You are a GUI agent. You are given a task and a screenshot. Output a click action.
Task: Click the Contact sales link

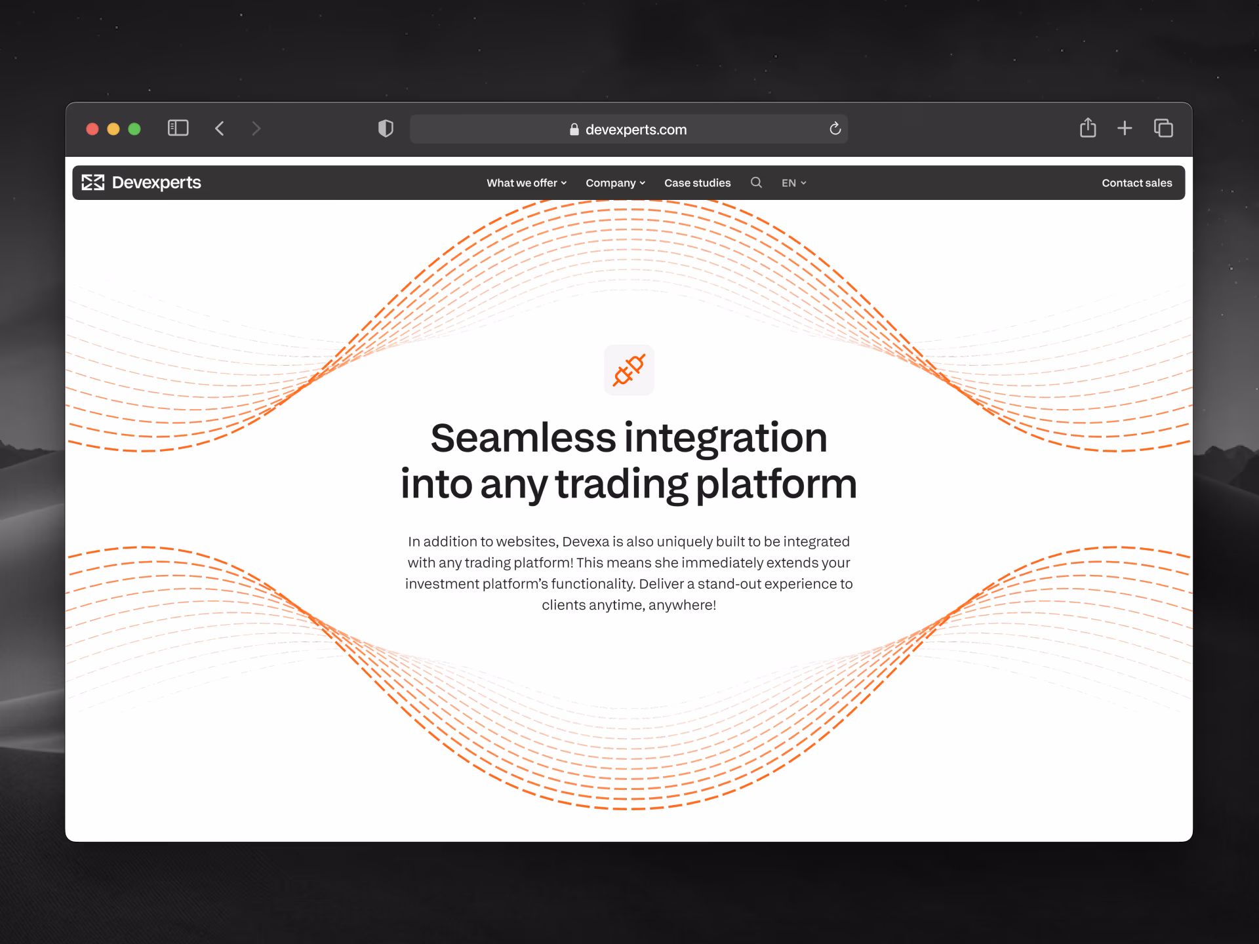tap(1136, 183)
